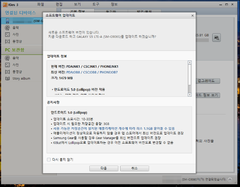Viewport: 240px width, 187px height.
Task: Open the 보기 menu
Action: click(77, 4)
